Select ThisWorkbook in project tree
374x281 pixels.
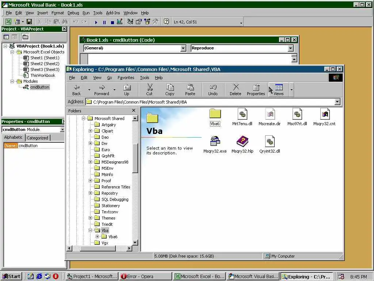[43, 75]
